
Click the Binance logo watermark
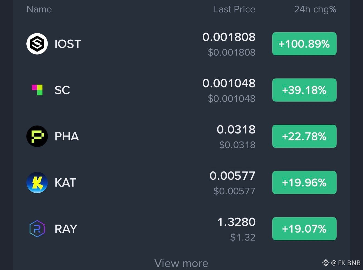click(326, 263)
